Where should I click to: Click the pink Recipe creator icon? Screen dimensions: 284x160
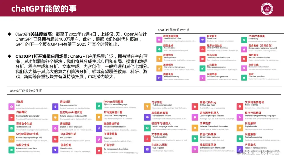(x=244, y=49)
